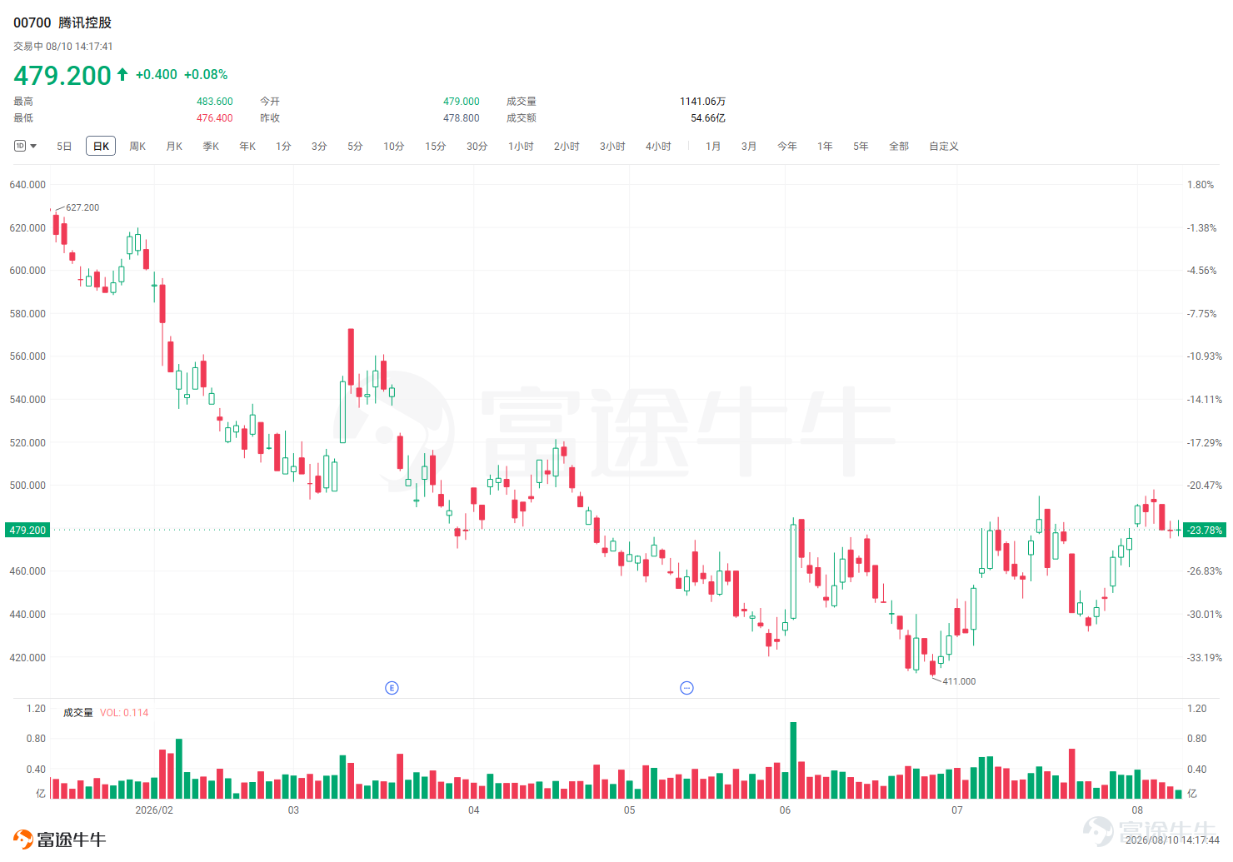Choose the 3分 interval
This screenshot has width=1233, height=862.
click(x=319, y=147)
